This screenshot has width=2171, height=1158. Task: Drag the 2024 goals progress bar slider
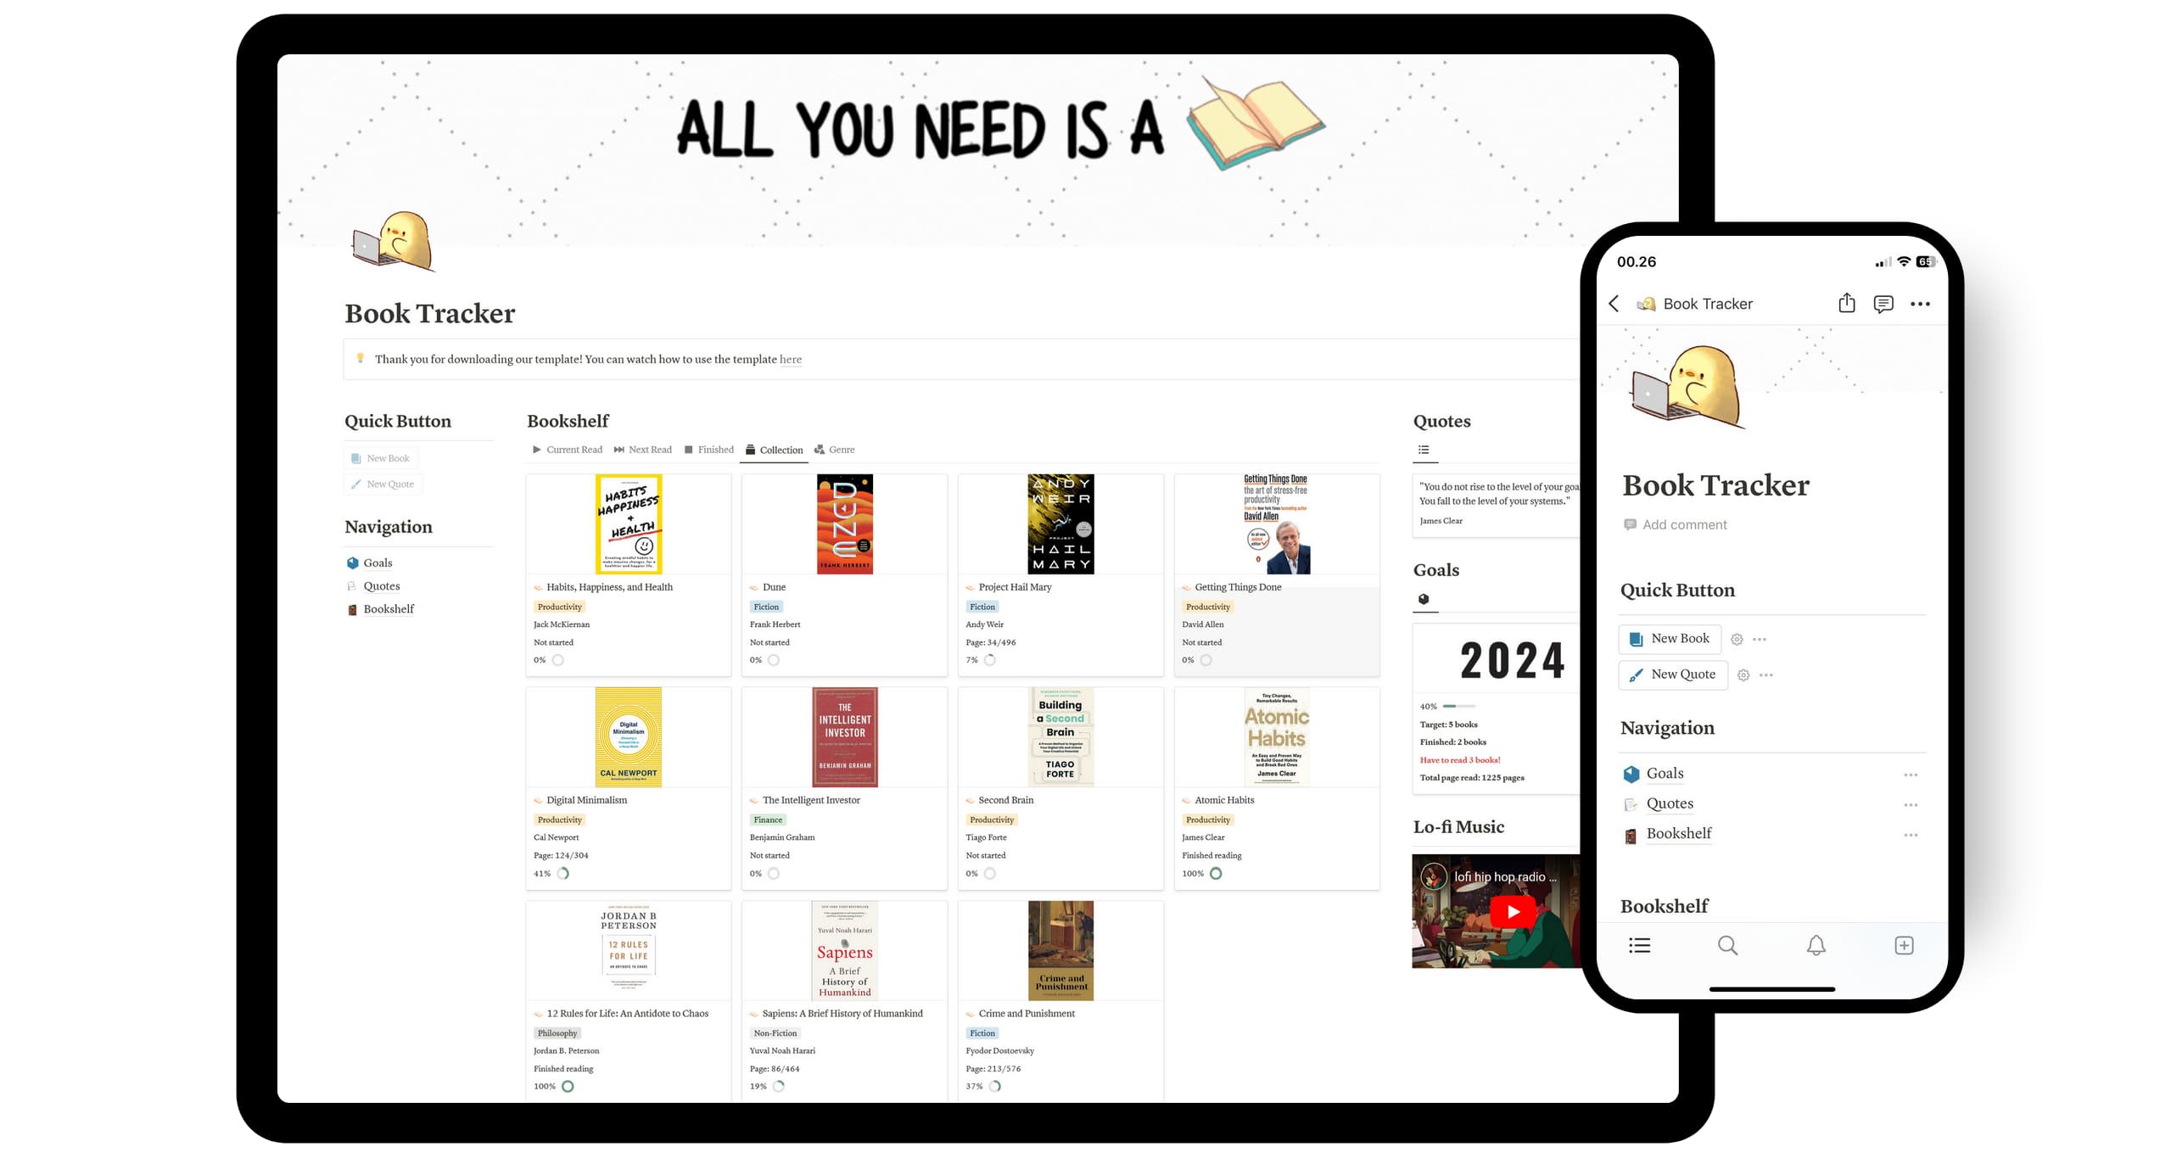click(1454, 706)
